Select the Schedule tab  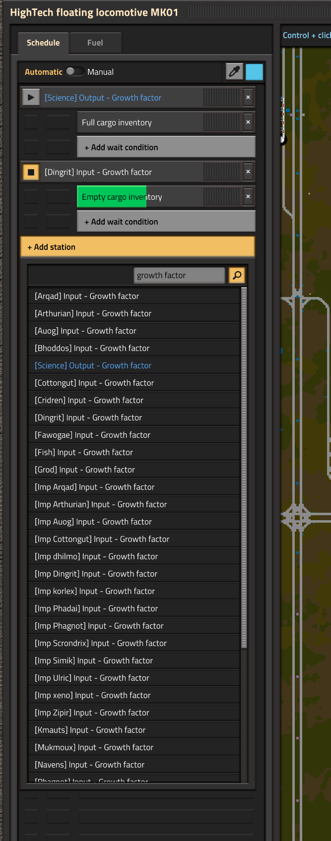pos(43,43)
